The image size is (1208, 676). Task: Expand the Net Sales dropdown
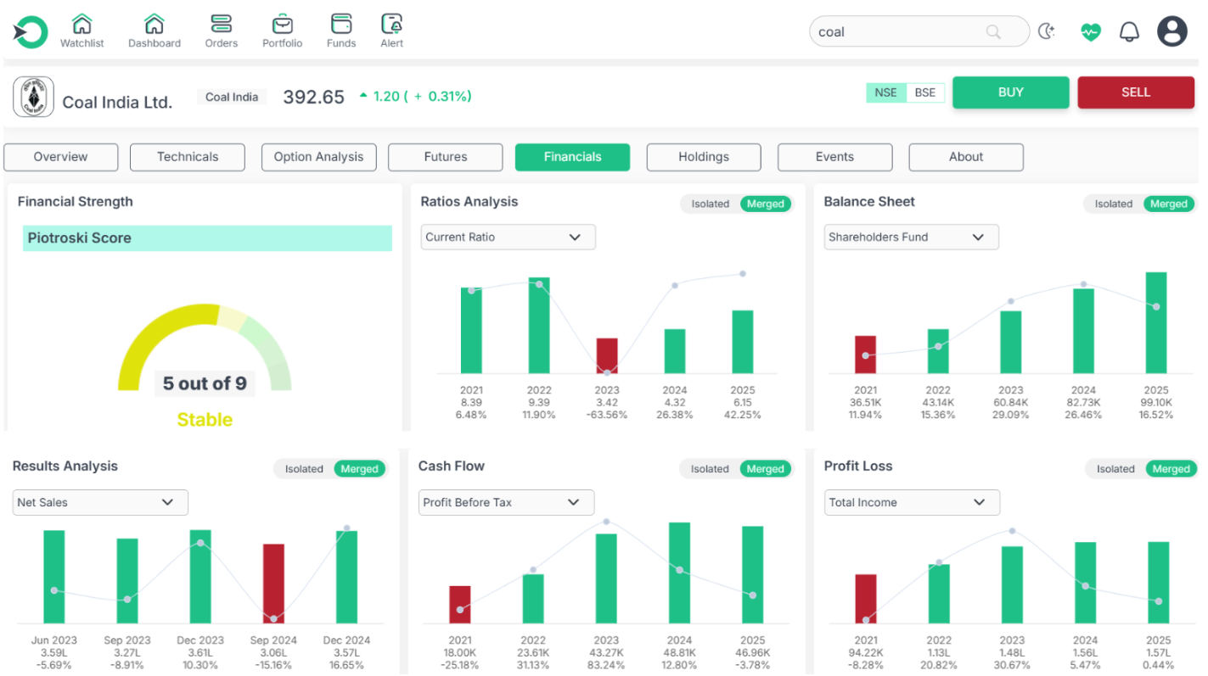[100, 502]
